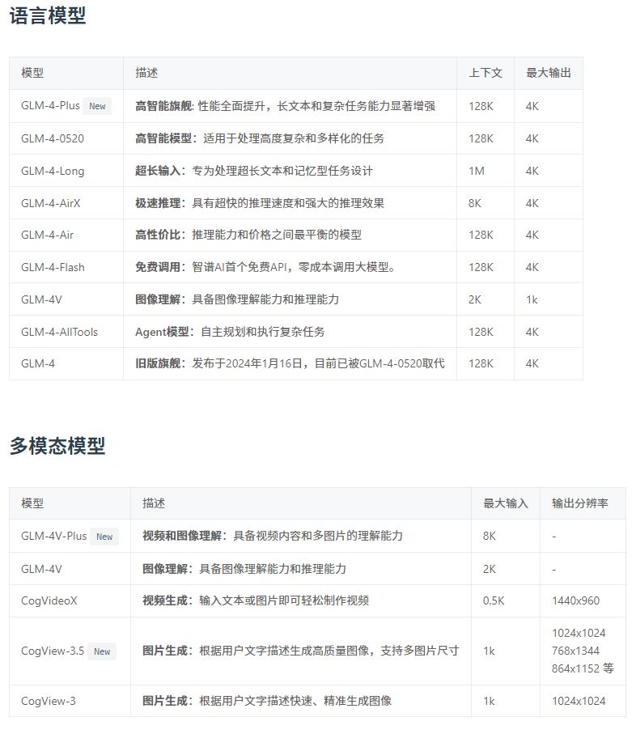Click the GLM-4V-Plus model name
The width and height of the screenshot is (636, 734).
tap(54, 536)
